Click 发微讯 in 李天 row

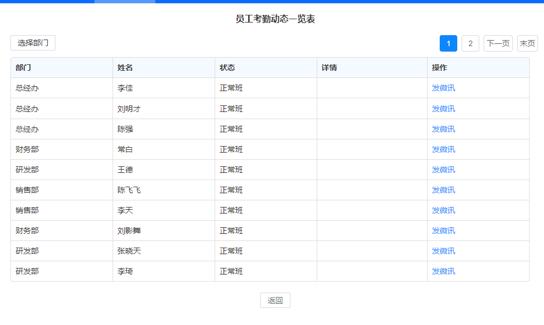[443, 210]
